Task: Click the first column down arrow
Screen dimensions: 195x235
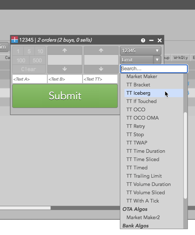Action: [x=65, y=69]
